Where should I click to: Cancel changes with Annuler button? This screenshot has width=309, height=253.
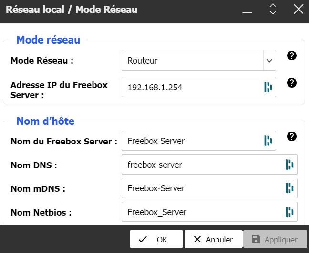tap(214, 239)
